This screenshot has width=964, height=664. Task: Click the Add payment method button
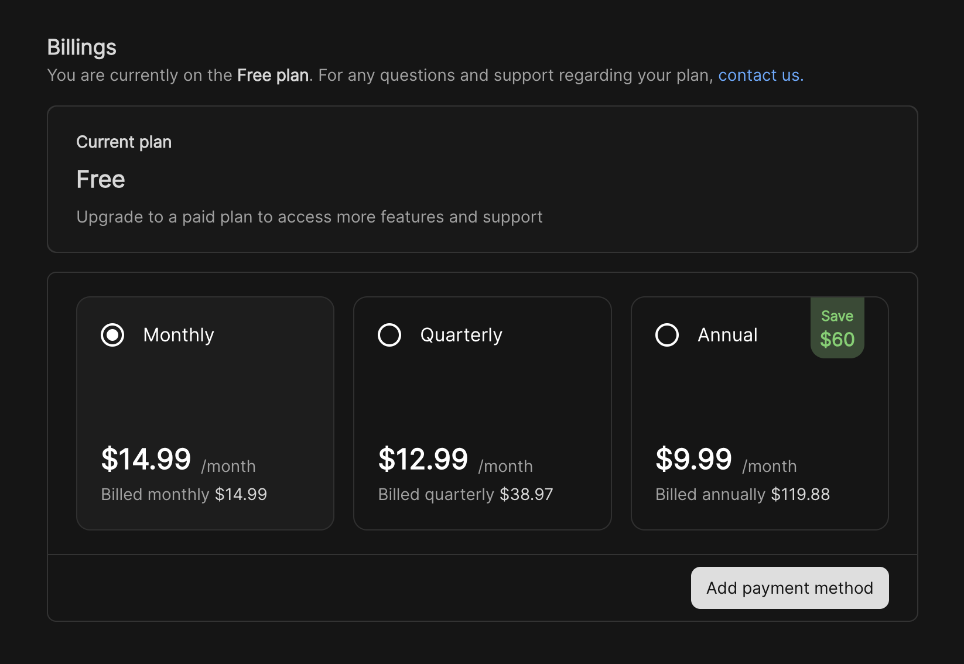coord(789,588)
